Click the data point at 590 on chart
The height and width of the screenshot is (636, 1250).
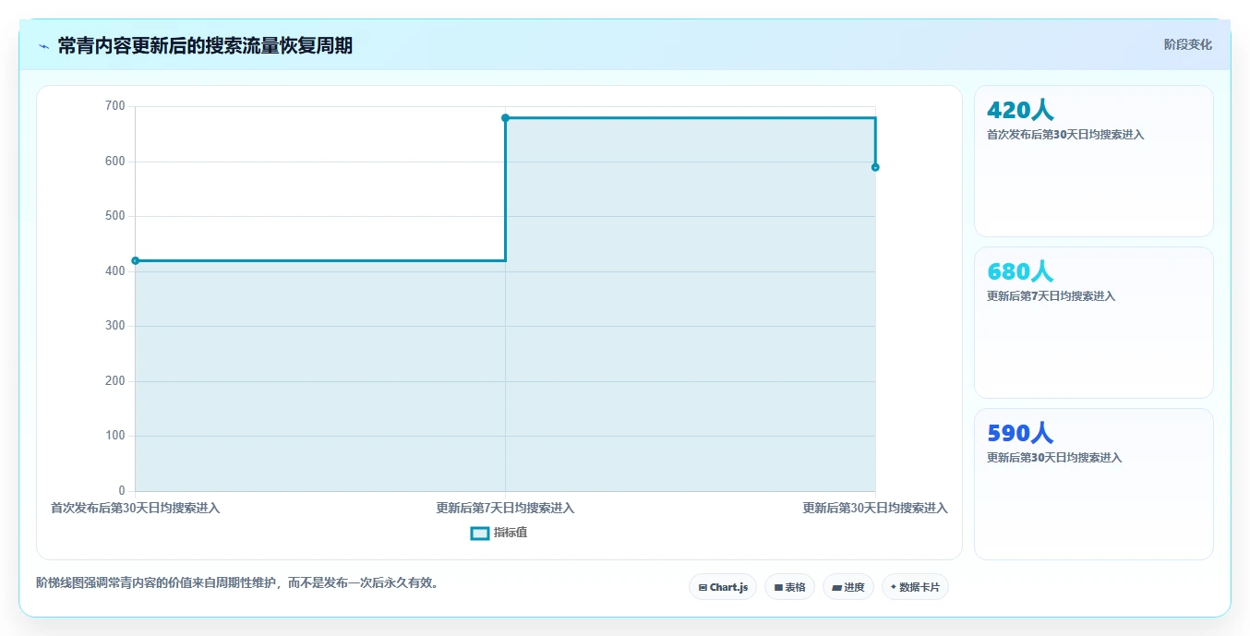point(875,167)
